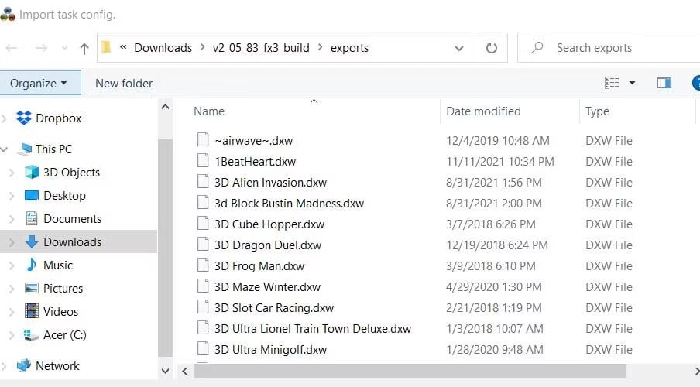This screenshot has width=700, height=387.
Task: Select 3D Ultra Lionel Train Town Deluxe.dxw
Action: tap(313, 329)
